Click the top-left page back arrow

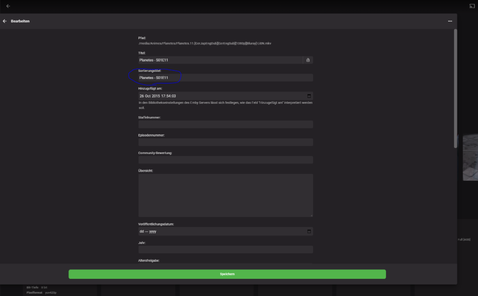[x=8, y=6]
